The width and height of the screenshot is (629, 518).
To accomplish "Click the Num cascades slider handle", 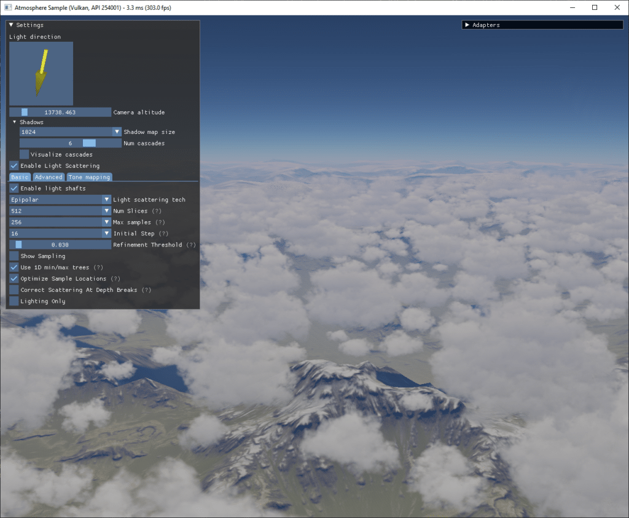I will (89, 143).
